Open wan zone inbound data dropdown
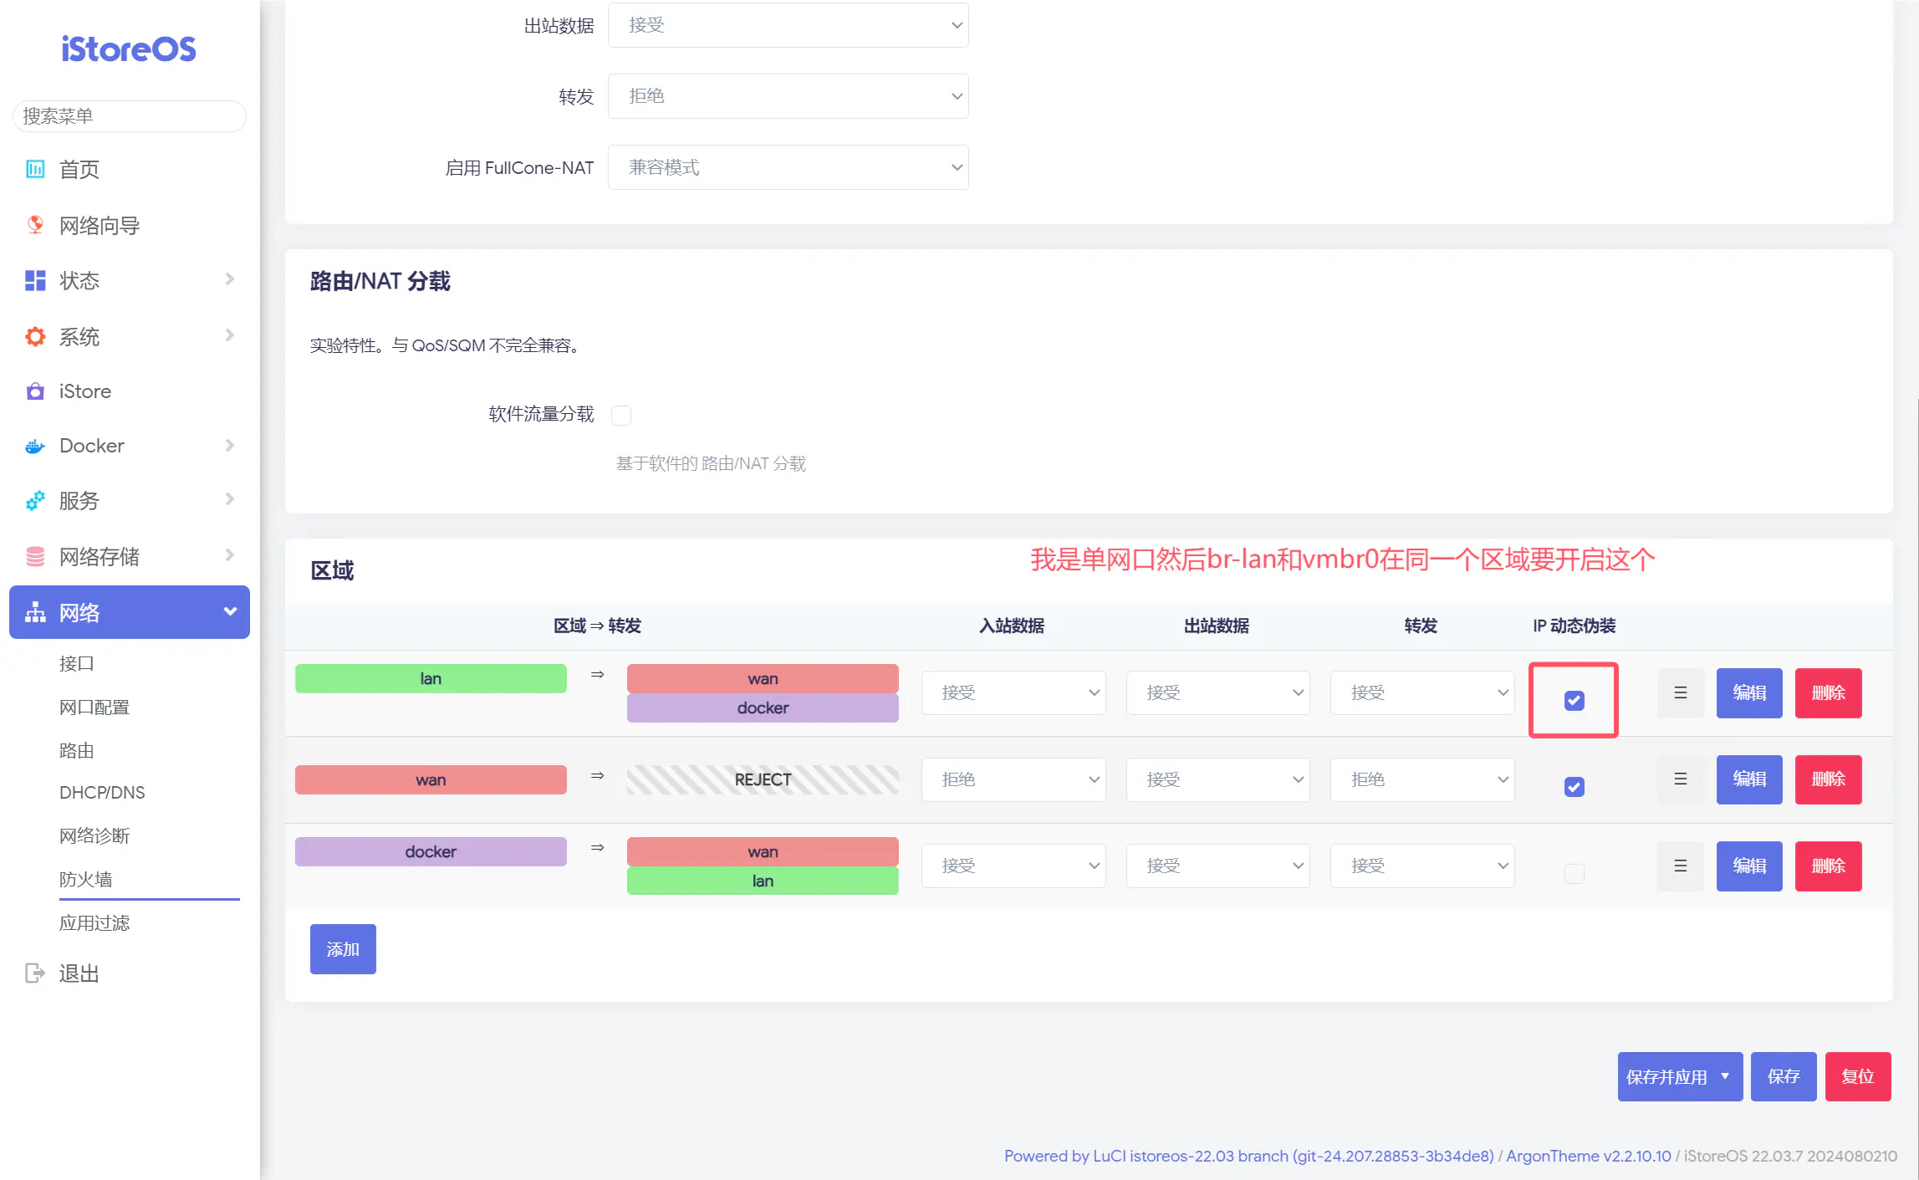 (x=1013, y=779)
